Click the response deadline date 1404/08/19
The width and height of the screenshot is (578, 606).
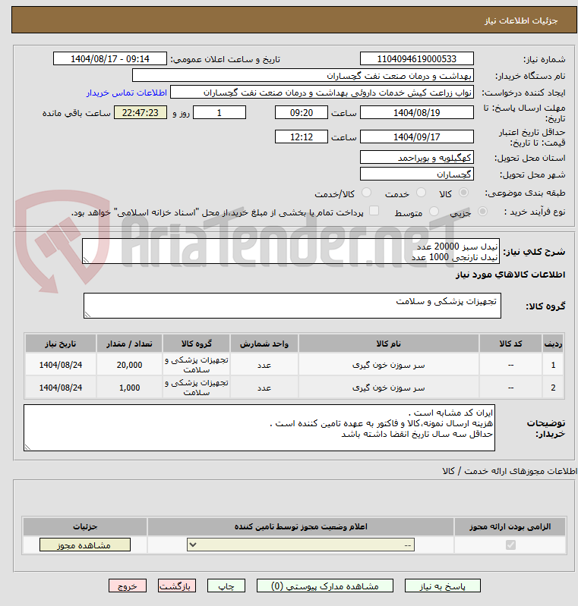pyautogui.click(x=417, y=112)
